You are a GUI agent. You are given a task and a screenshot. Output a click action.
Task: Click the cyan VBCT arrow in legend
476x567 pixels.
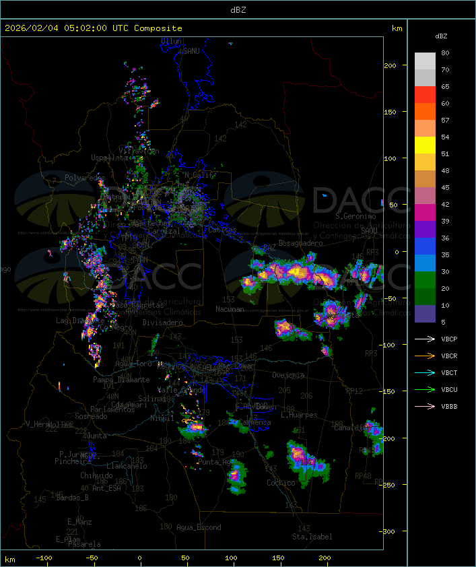coord(425,372)
